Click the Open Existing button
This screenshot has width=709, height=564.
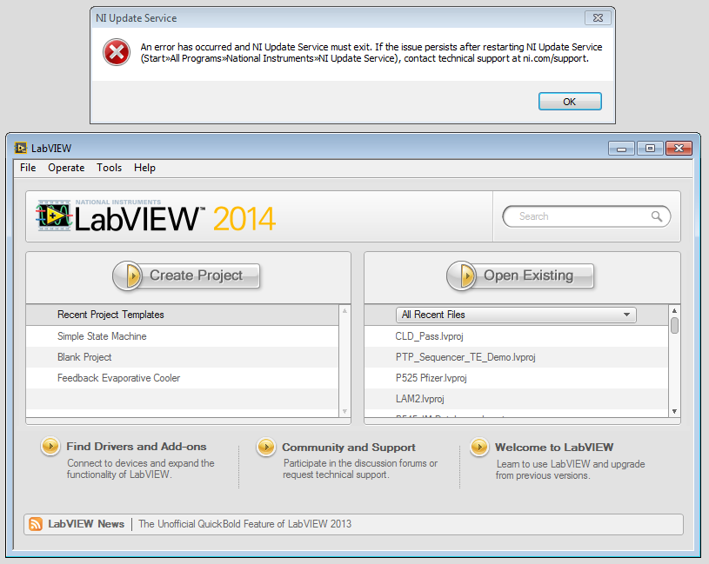coord(520,275)
